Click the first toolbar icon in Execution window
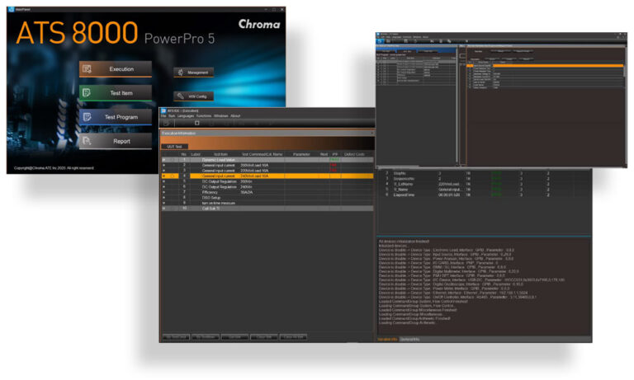Screen dimensions: 634x380 pos(166,123)
